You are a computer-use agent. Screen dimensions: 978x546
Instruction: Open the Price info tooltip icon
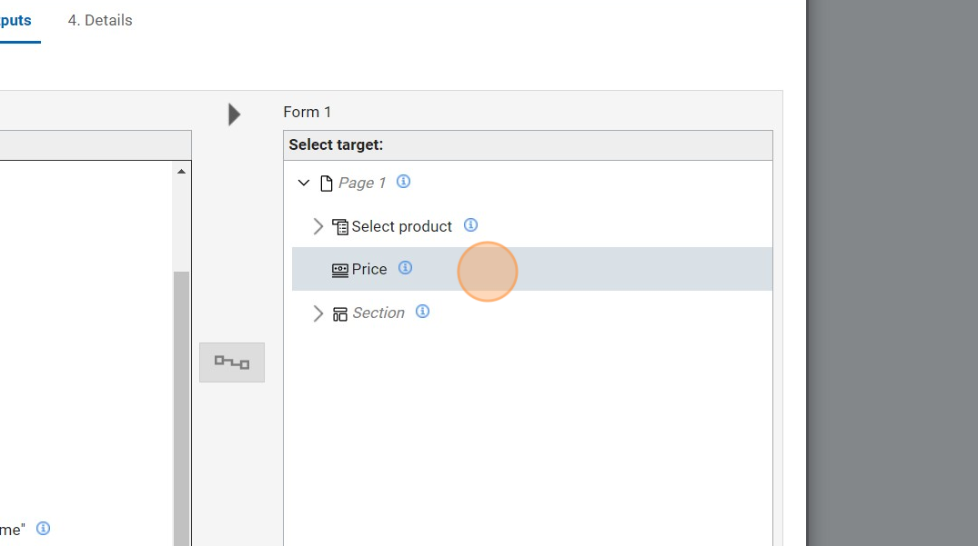406,268
